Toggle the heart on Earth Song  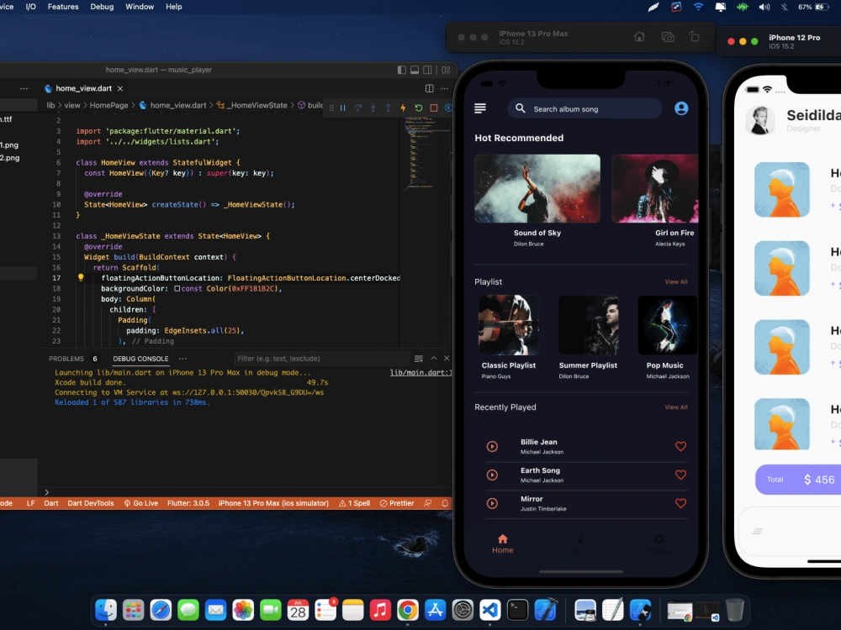click(681, 475)
